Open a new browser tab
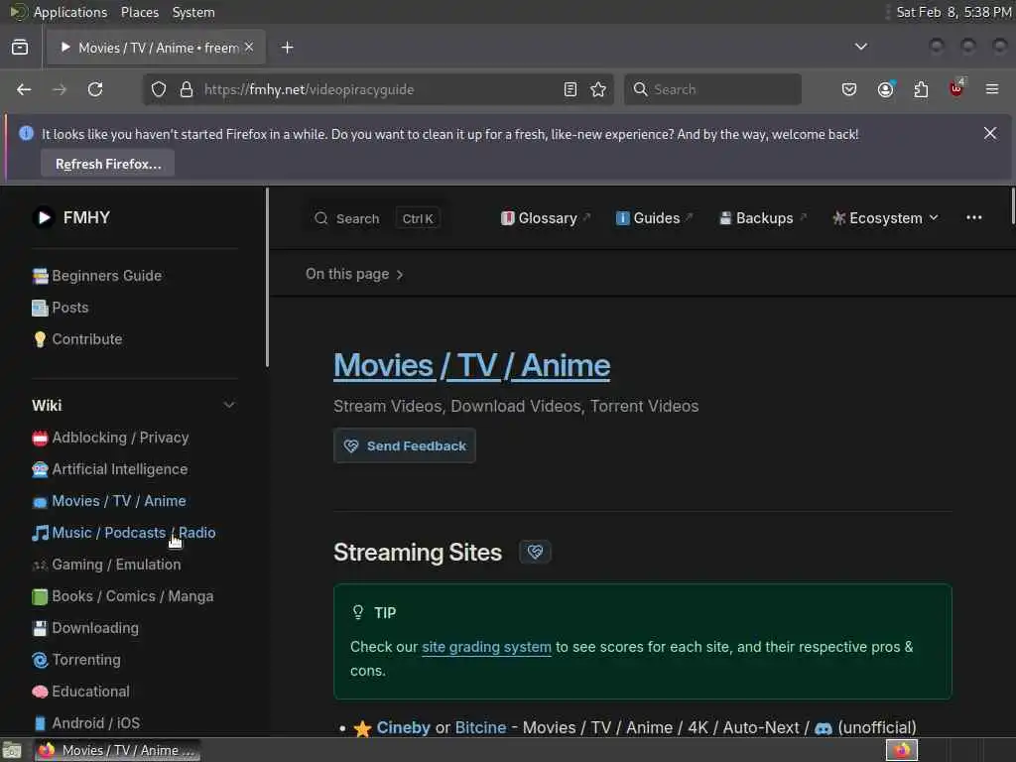 coord(287,48)
